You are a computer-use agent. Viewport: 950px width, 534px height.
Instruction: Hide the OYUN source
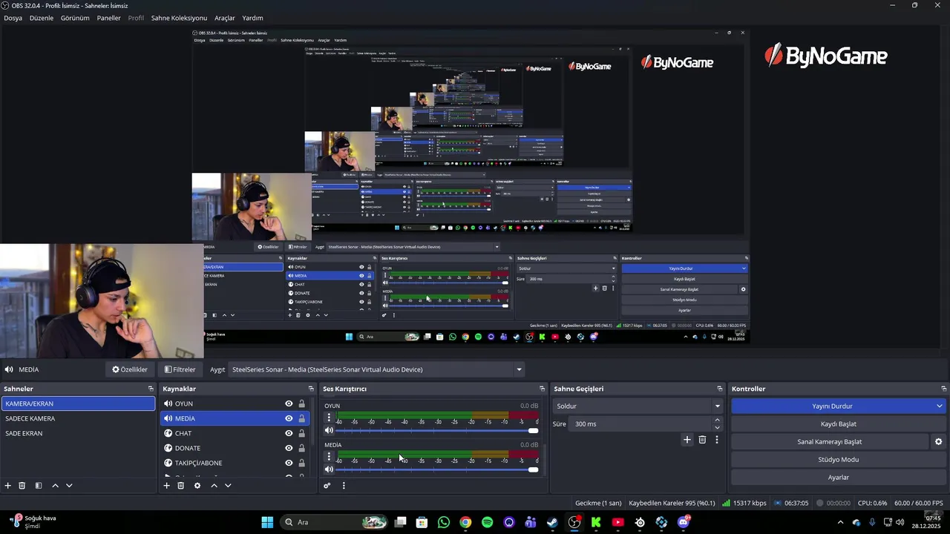tap(289, 403)
